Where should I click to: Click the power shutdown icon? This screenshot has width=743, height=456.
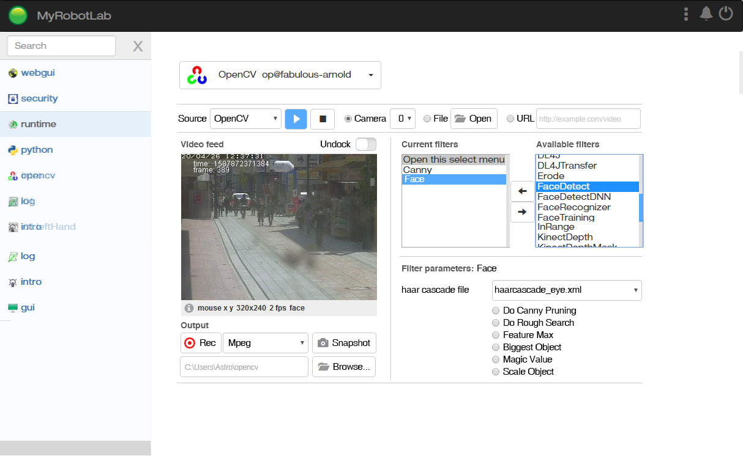pyautogui.click(x=726, y=13)
